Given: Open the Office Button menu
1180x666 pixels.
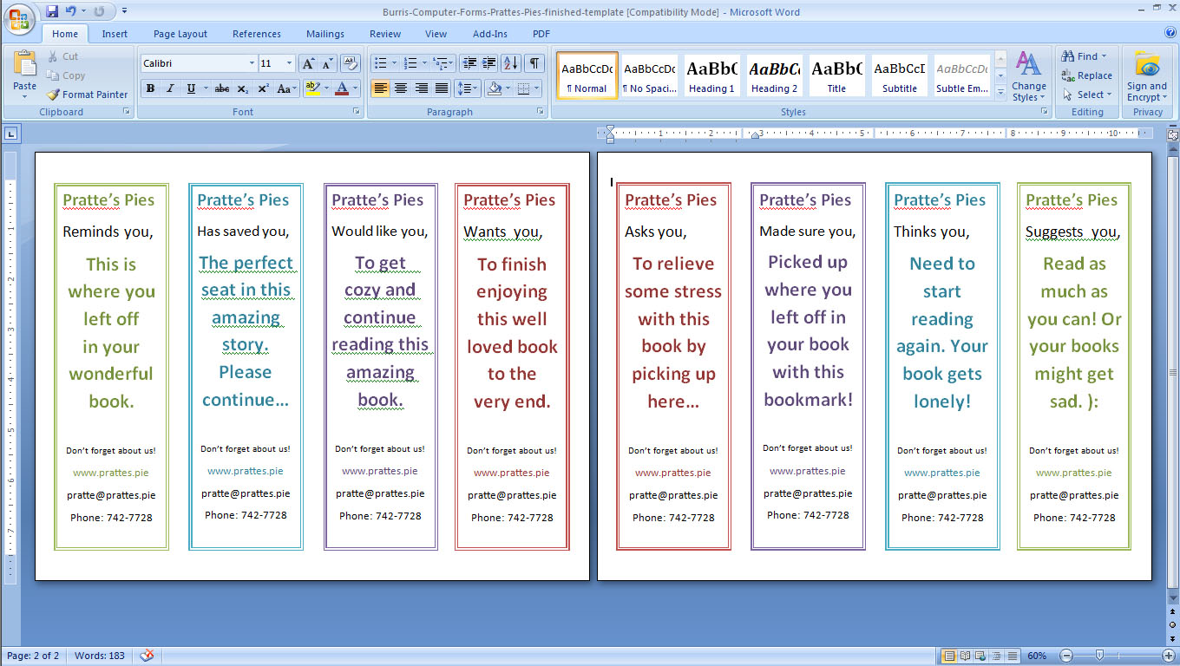Looking at the screenshot, I should coord(19,19).
